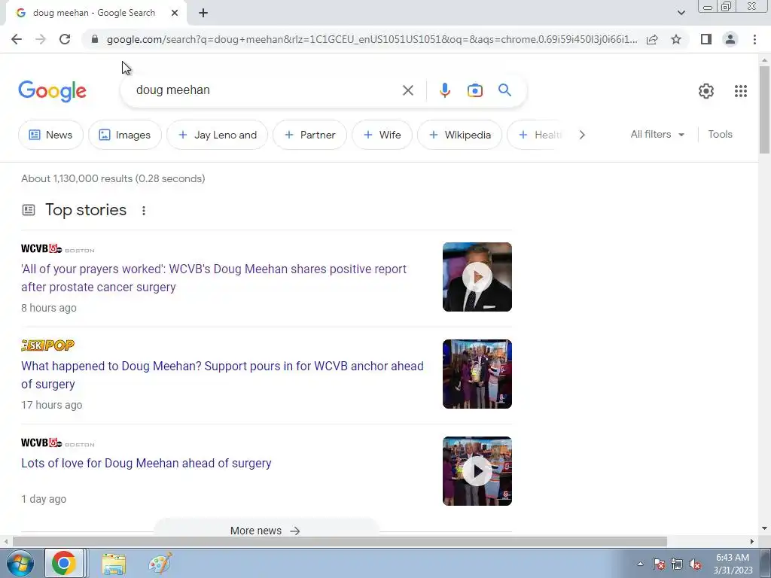Open File Explorer from taskbar
Screen dimensions: 771x578
(x=114, y=564)
